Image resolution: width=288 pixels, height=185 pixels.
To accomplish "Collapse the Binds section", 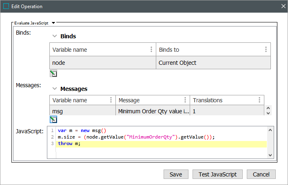I will 54,36.
